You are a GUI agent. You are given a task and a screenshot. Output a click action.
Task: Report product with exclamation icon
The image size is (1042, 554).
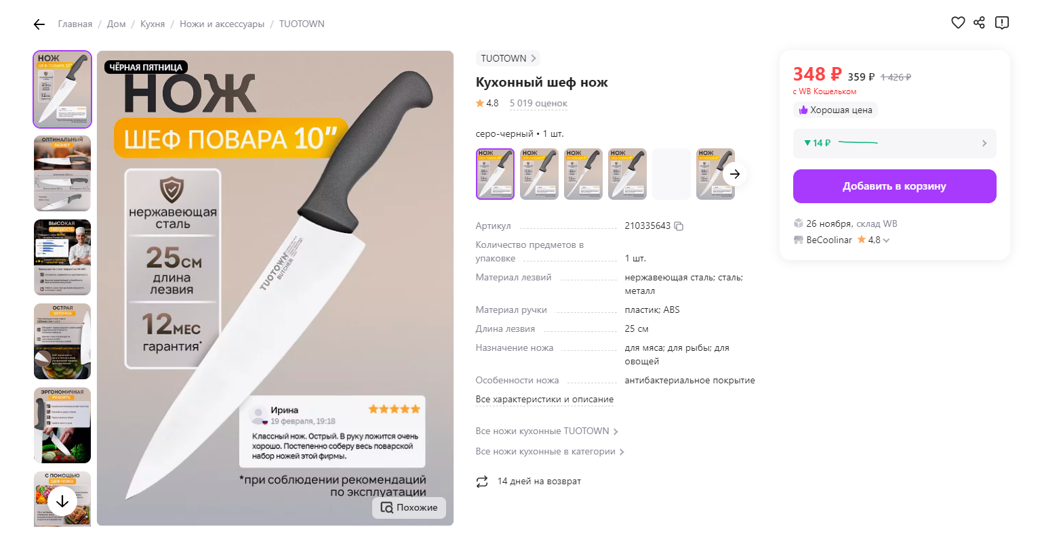point(1002,23)
